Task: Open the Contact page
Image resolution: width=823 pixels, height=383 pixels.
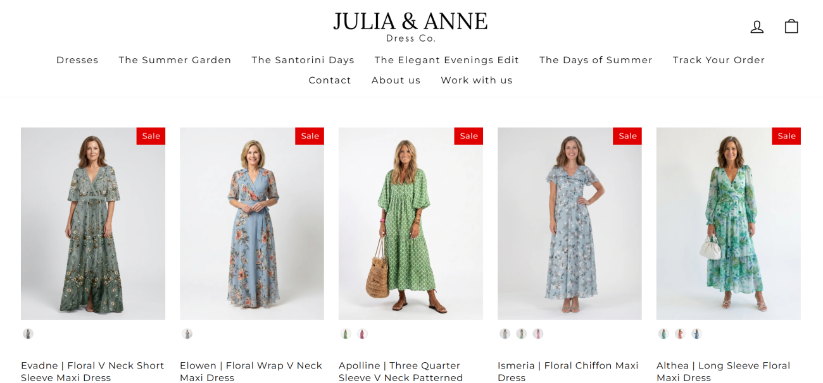Action: [x=330, y=80]
